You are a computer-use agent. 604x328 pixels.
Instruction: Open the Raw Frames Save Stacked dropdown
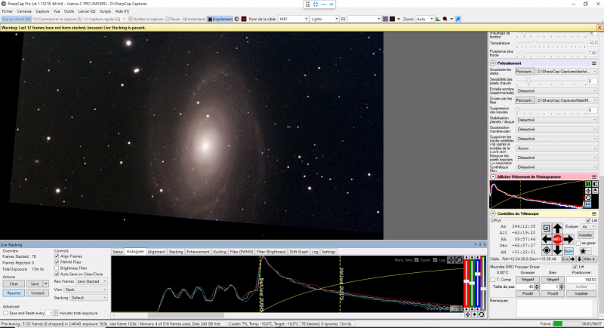(91, 281)
